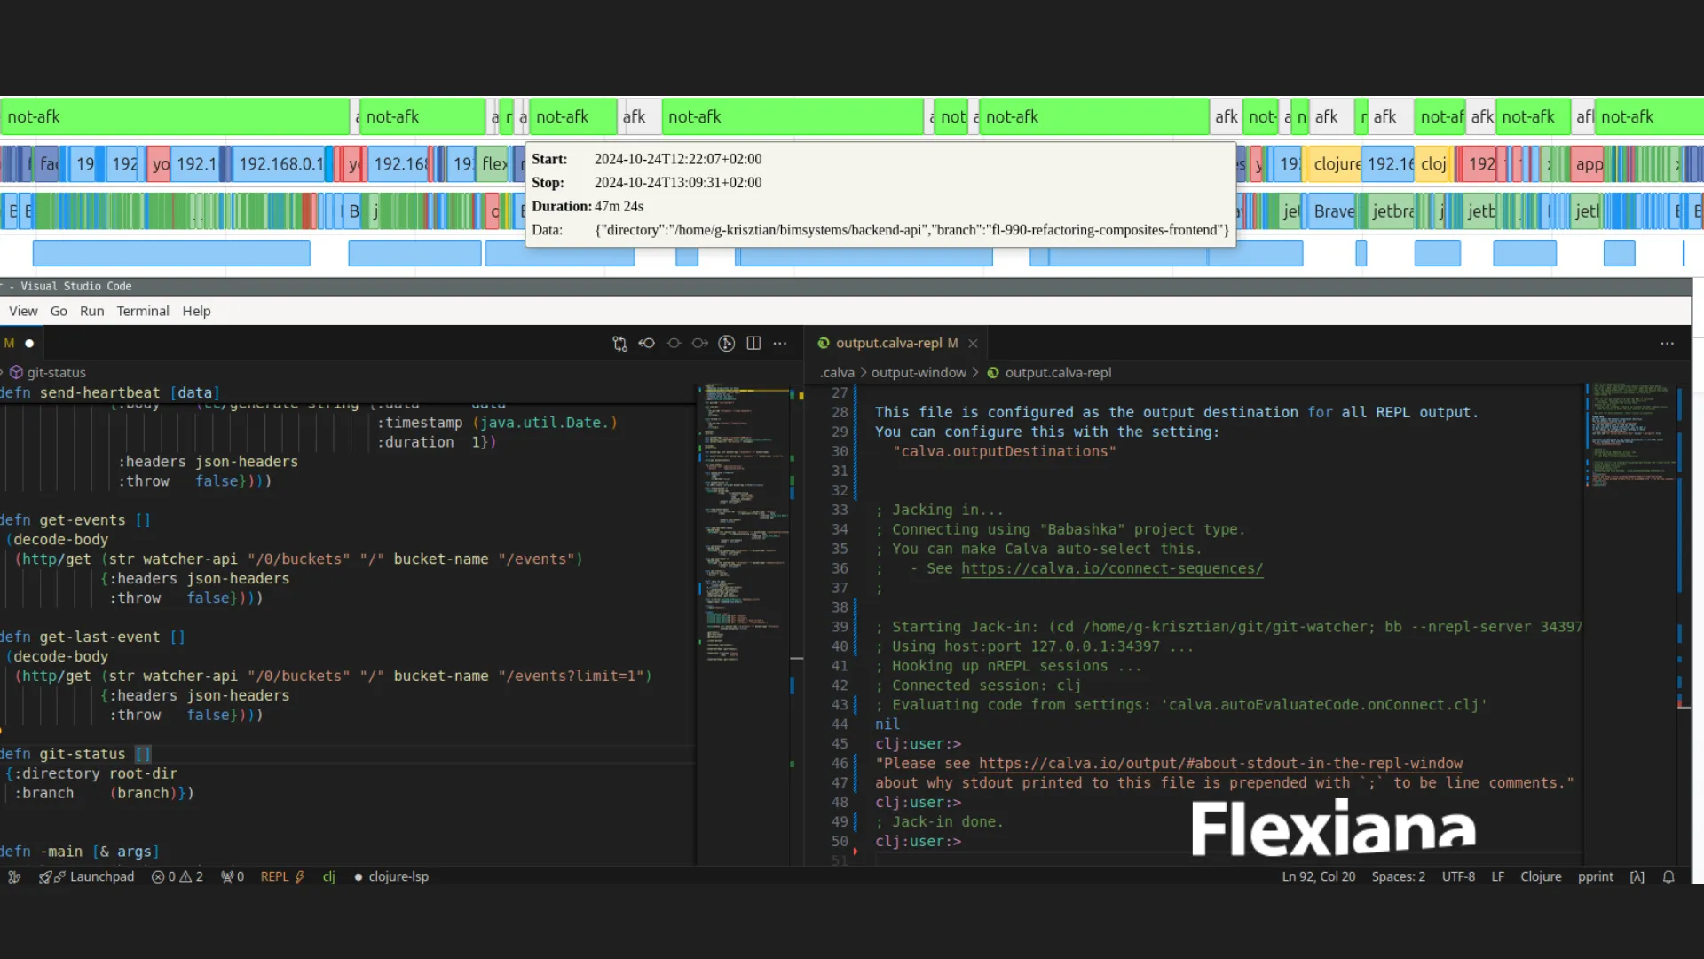Select the output.calva-repl editor tab
1704x959 pixels.
(896, 344)
